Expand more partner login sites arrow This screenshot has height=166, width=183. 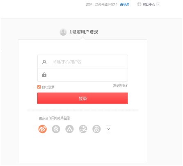click(x=108, y=129)
